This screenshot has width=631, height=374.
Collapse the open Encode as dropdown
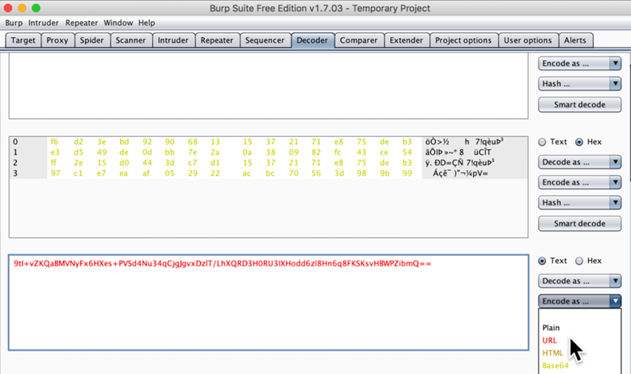point(579,301)
